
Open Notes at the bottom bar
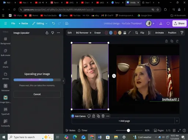click(x=70, y=130)
